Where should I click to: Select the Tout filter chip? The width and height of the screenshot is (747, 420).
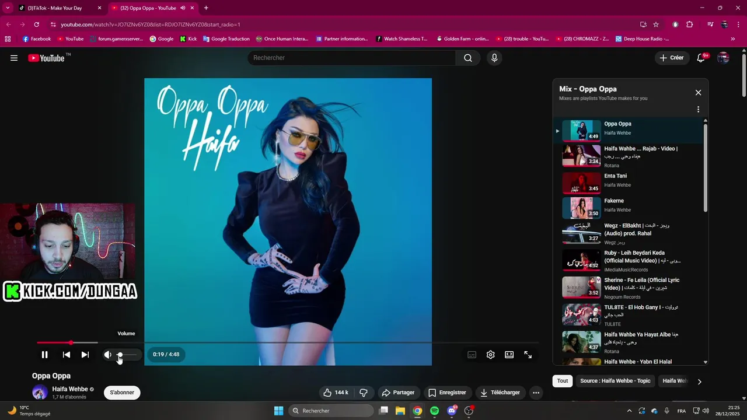click(563, 381)
